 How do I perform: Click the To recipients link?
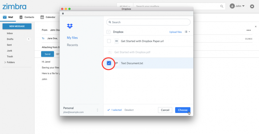(43, 38)
